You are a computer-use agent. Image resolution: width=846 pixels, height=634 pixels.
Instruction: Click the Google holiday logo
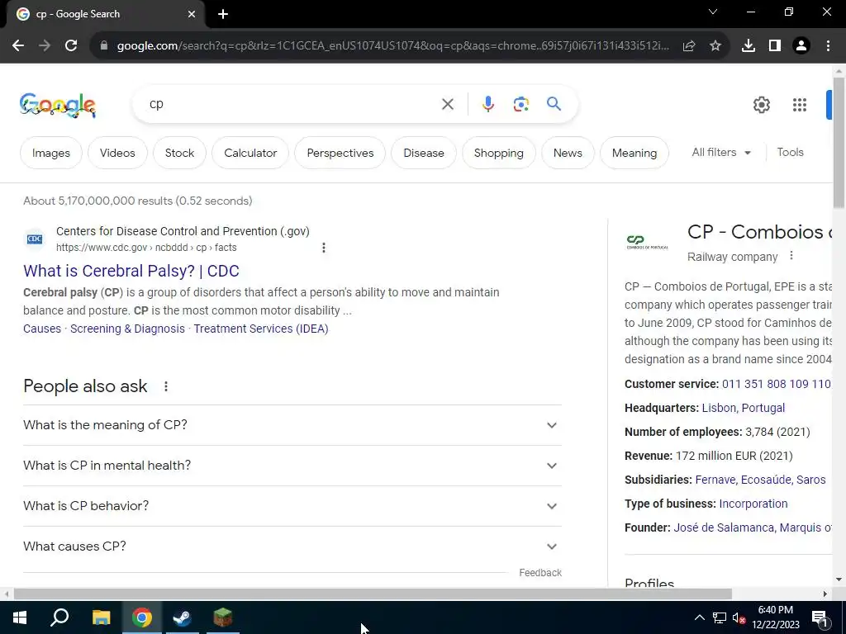point(58,105)
